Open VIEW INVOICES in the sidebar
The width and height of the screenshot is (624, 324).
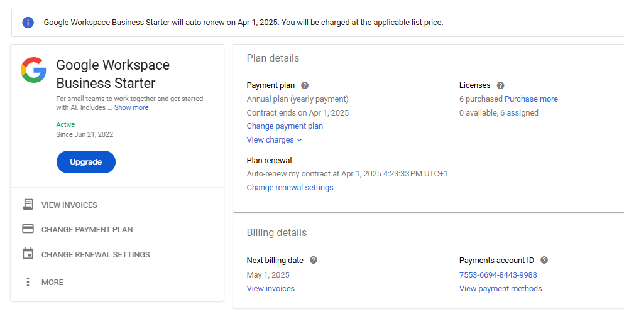pyautogui.click(x=69, y=205)
